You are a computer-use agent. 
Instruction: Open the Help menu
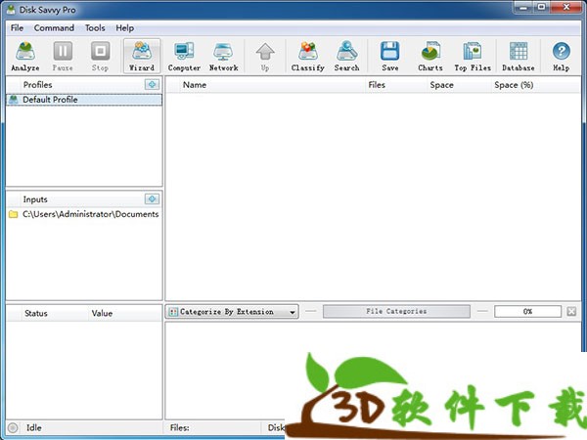124,28
